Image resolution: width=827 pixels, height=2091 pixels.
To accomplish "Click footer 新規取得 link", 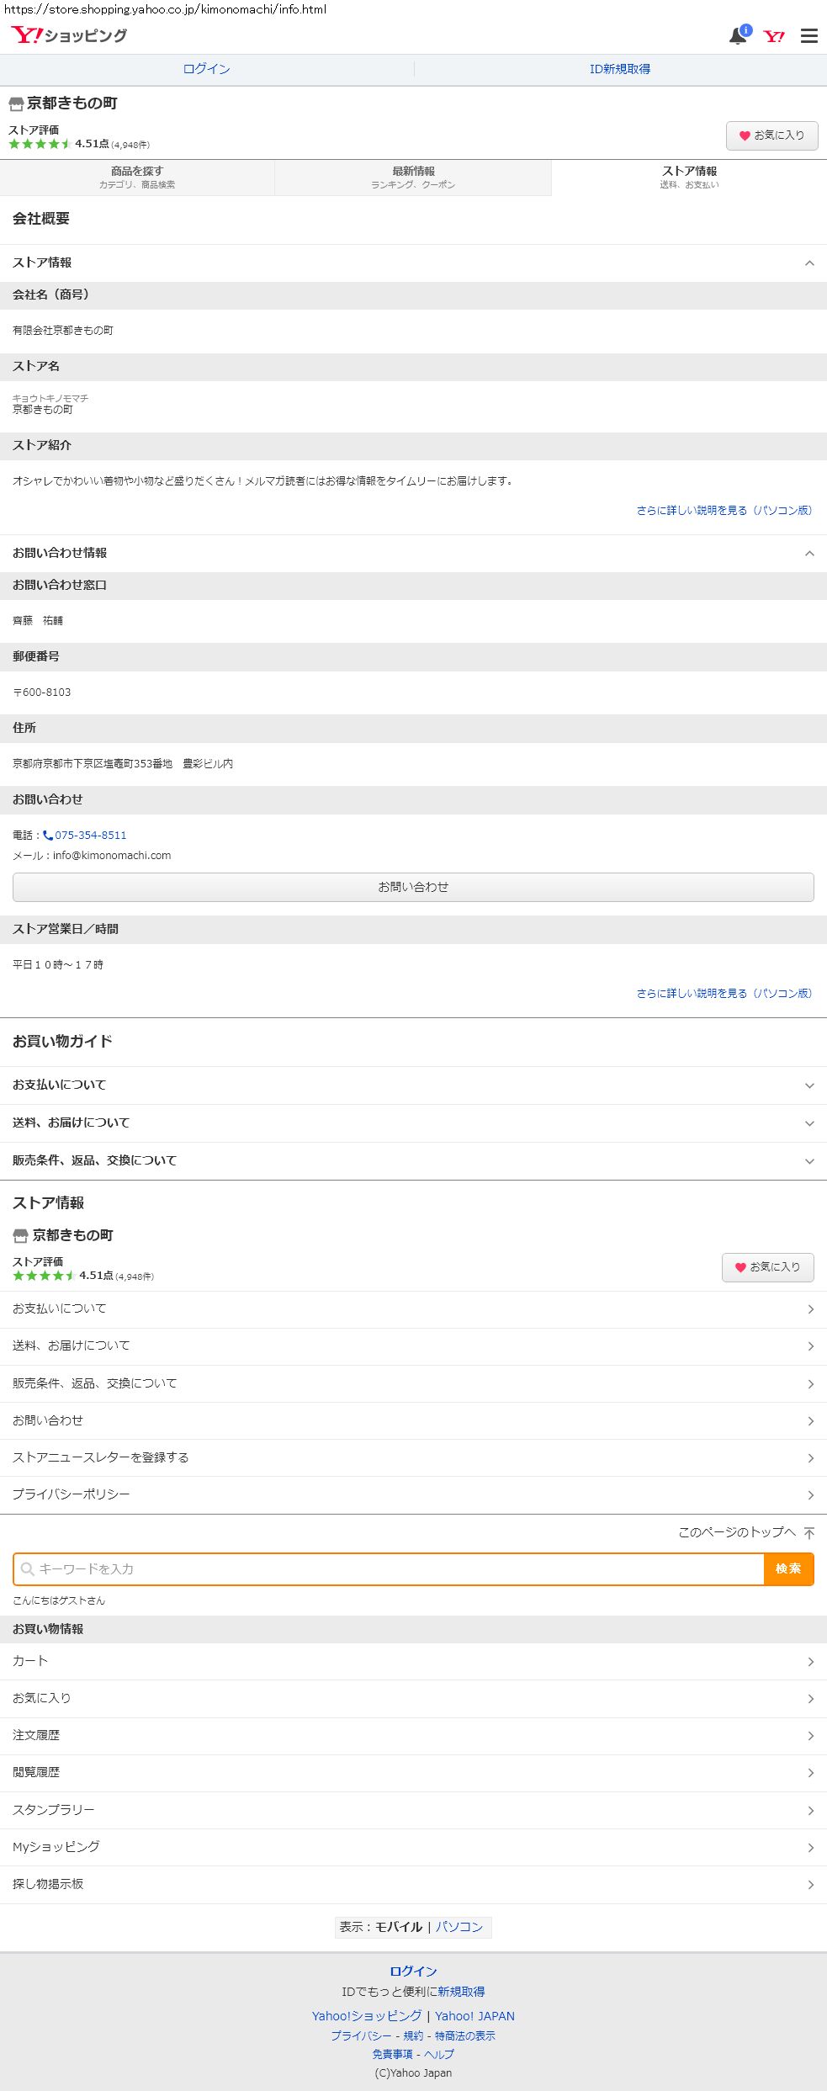I will point(461,1992).
